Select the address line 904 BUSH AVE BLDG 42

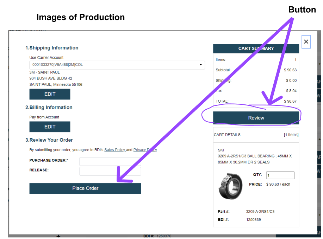click(x=51, y=78)
